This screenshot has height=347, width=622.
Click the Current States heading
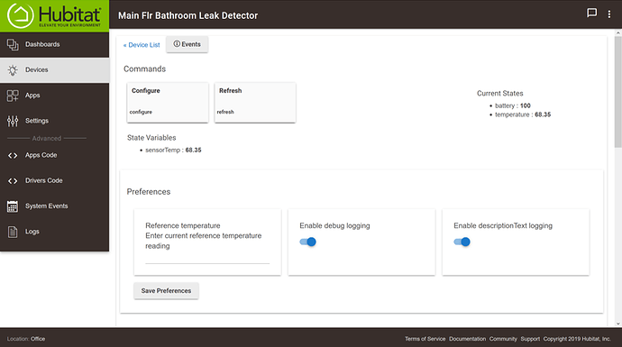[x=499, y=93]
